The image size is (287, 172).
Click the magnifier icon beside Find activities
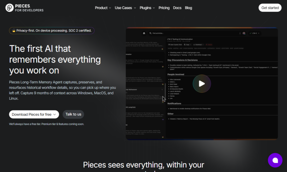coord(151,33)
